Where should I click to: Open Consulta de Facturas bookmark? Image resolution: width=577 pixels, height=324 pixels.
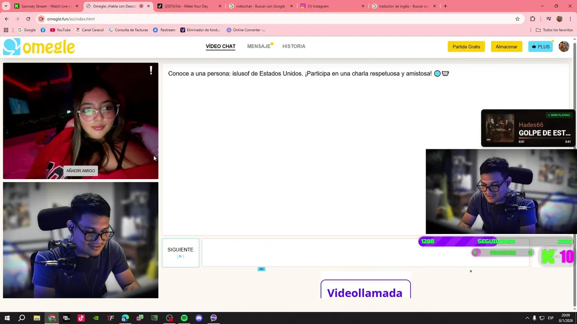(128, 30)
